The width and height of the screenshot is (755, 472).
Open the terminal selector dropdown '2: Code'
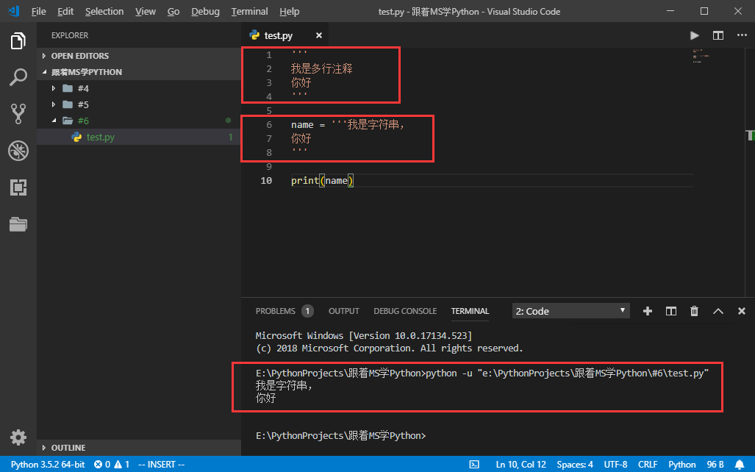[x=570, y=311]
